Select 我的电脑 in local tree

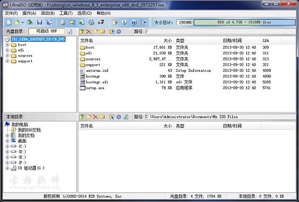(19, 124)
